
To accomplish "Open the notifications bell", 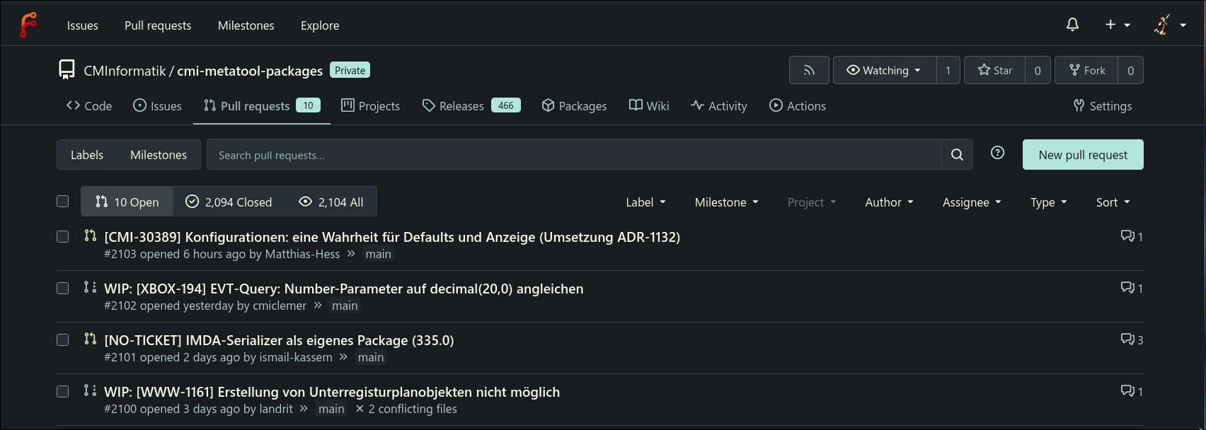I will click(1073, 25).
